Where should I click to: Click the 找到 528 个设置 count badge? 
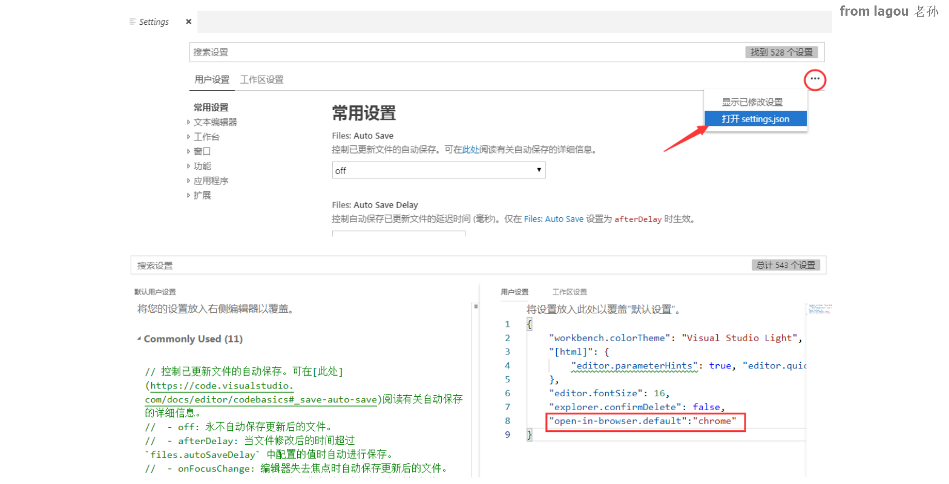pyautogui.click(x=781, y=52)
